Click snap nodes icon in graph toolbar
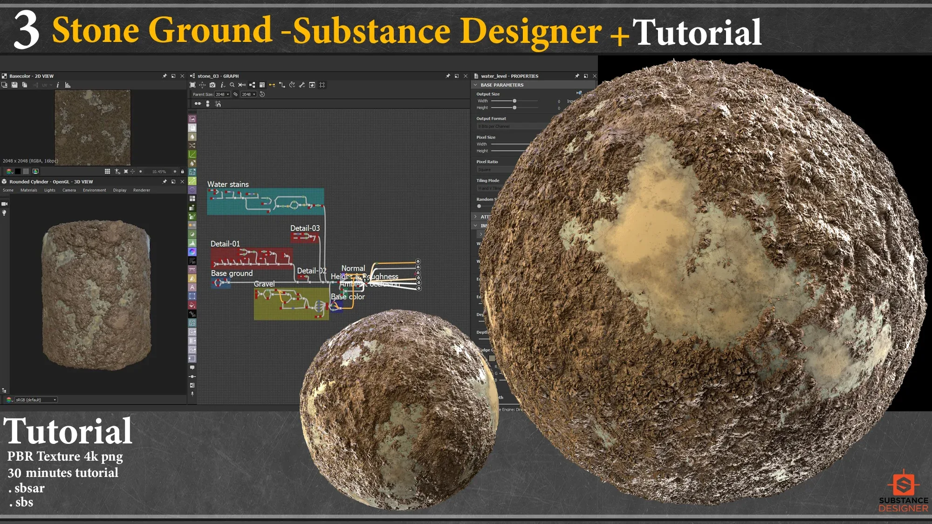 tap(218, 103)
